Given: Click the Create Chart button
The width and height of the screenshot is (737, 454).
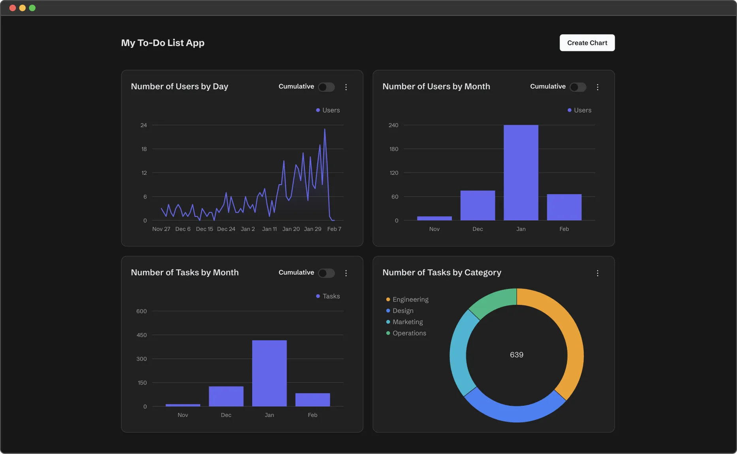Looking at the screenshot, I should click(587, 43).
